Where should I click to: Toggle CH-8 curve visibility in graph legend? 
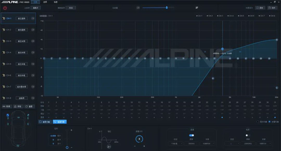[272, 16]
